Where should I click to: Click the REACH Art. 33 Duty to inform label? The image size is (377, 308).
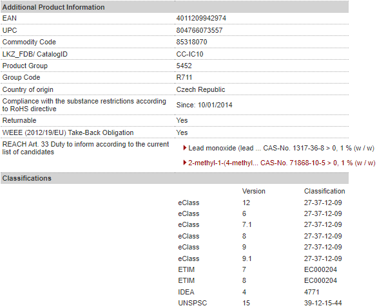click(86, 148)
